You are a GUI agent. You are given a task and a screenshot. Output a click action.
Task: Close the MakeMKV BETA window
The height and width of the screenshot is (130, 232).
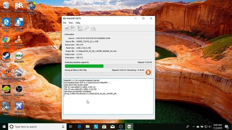(151, 18)
